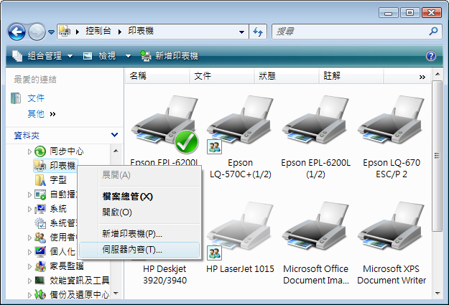Open the address bar history dropdown

[x=241, y=32]
